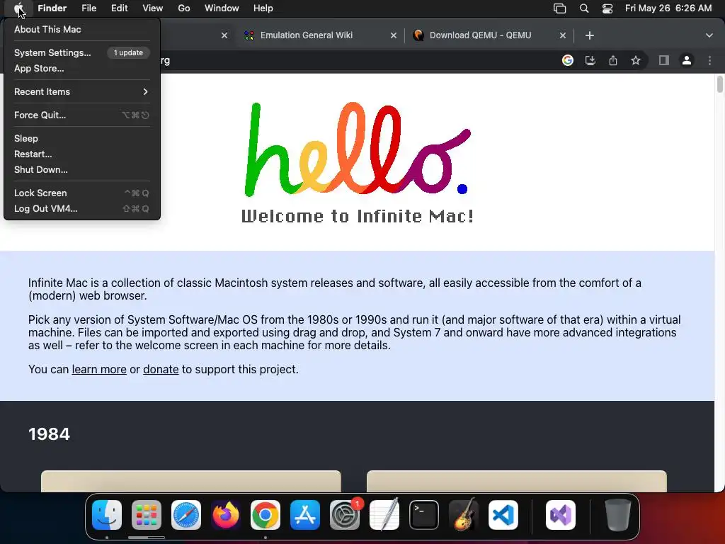
Task: Switch to Google Chrome in the Dock
Action: pyautogui.click(x=266, y=515)
